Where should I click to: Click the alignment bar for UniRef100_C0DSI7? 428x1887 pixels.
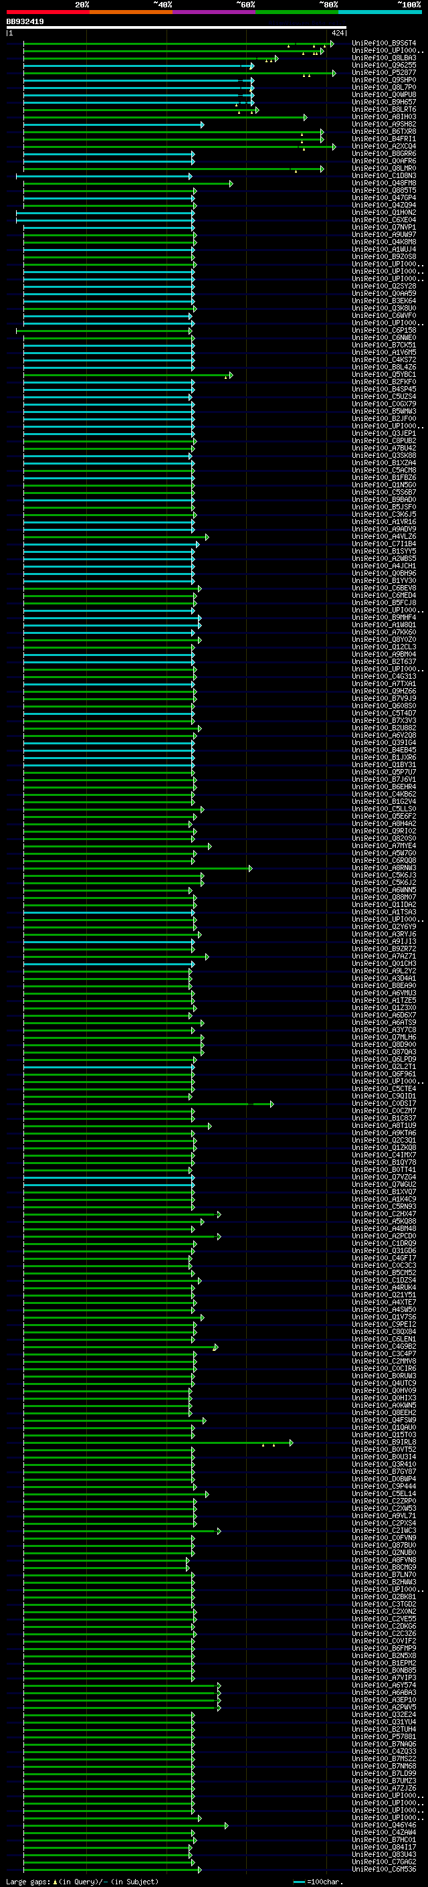click(148, 1104)
